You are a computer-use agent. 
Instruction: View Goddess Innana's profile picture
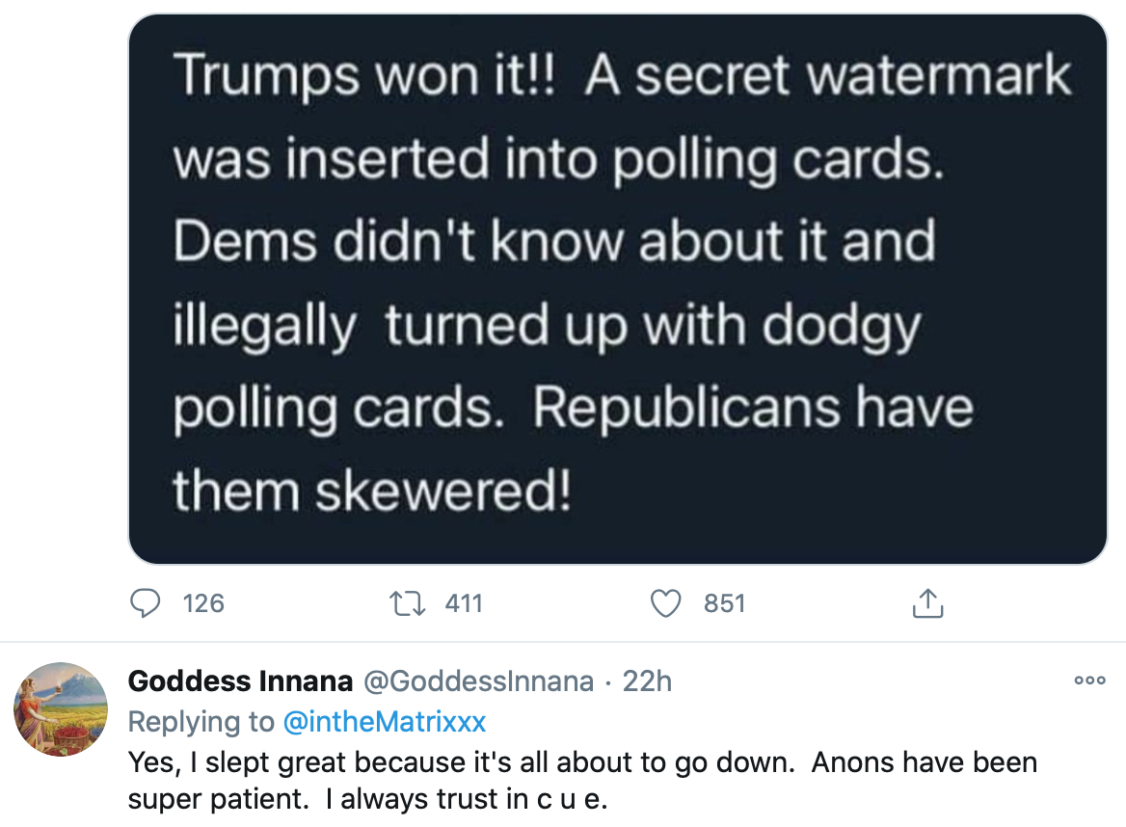[x=60, y=709]
